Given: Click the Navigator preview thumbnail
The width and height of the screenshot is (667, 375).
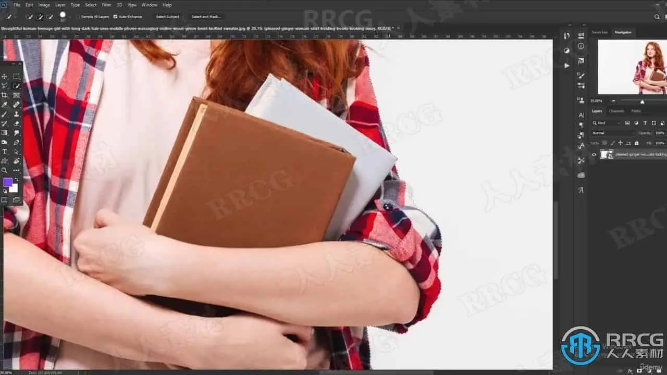Looking at the screenshot, I should (x=632, y=67).
